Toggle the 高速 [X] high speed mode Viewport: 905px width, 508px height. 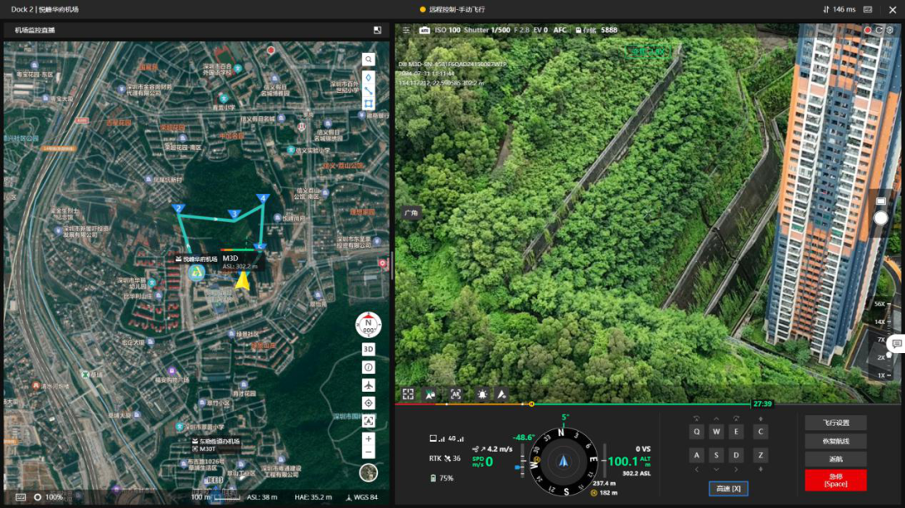coord(727,489)
